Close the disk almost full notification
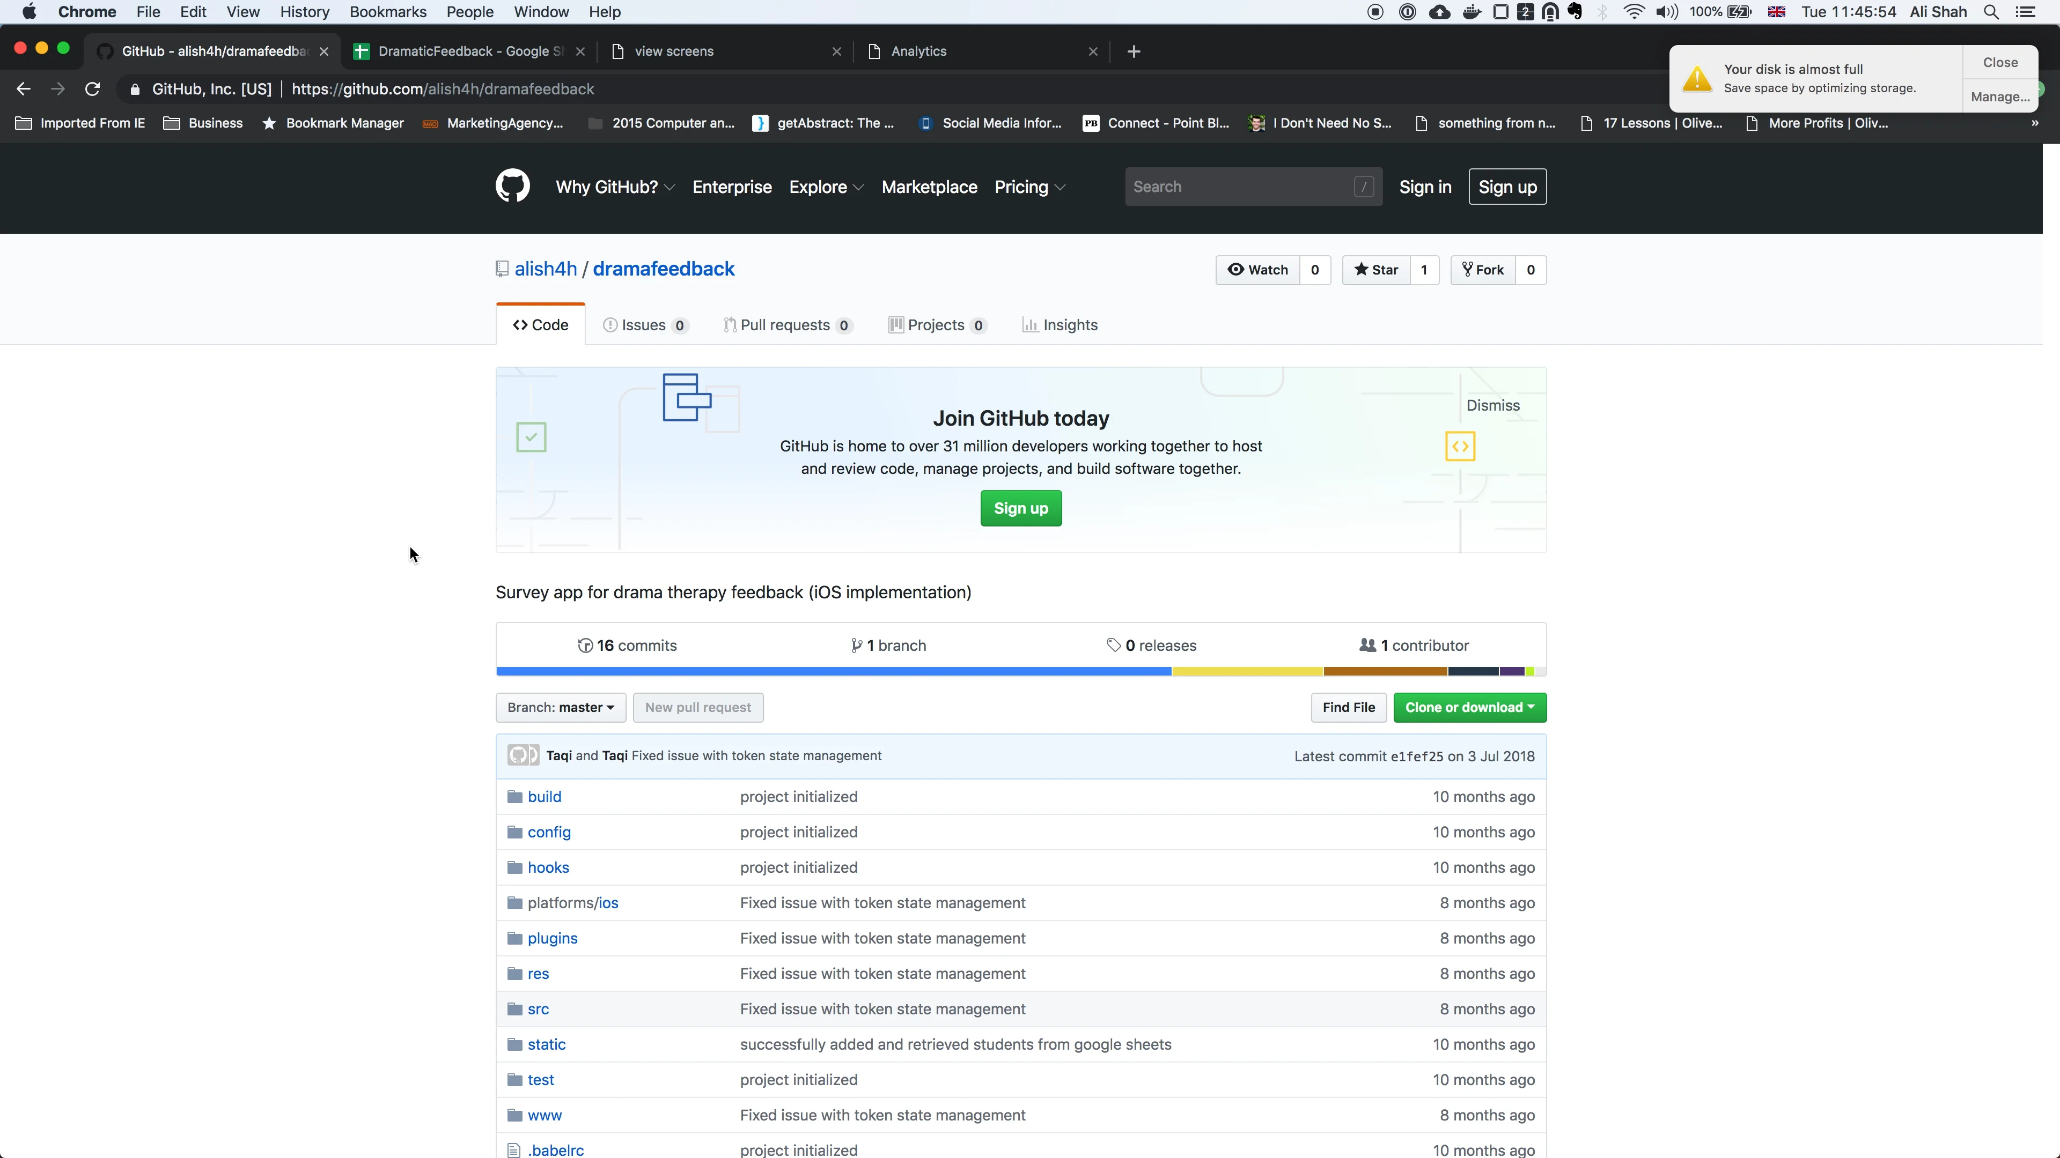The width and height of the screenshot is (2060, 1158). point(2000,62)
